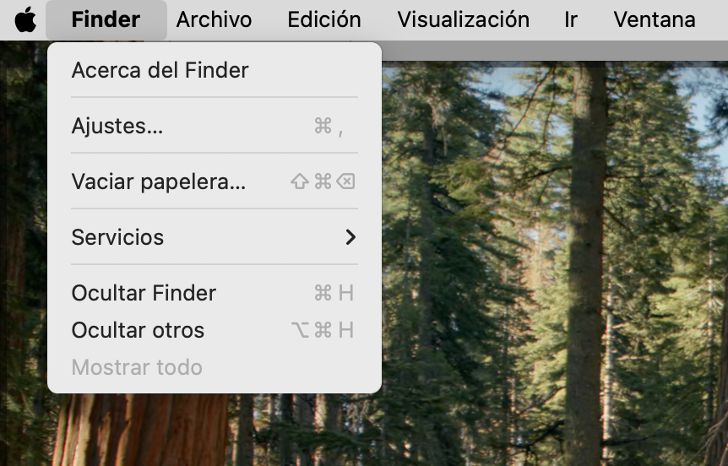
Task: Select Ocultar Finder
Action: pyautogui.click(x=215, y=293)
